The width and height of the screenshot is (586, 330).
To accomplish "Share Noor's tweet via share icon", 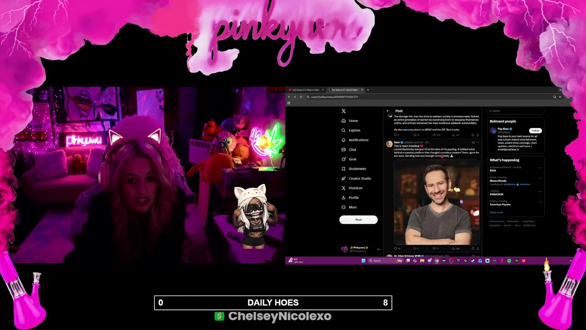I will point(477,248).
